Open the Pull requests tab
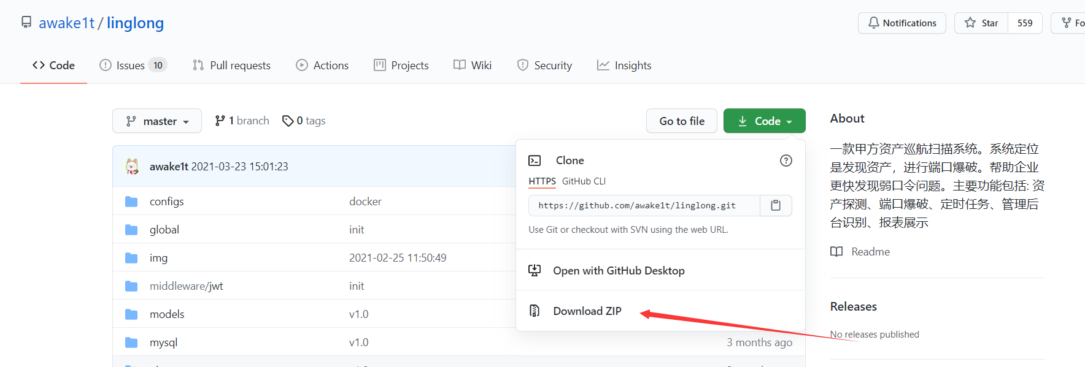This screenshot has height=367, width=1085. (x=231, y=65)
